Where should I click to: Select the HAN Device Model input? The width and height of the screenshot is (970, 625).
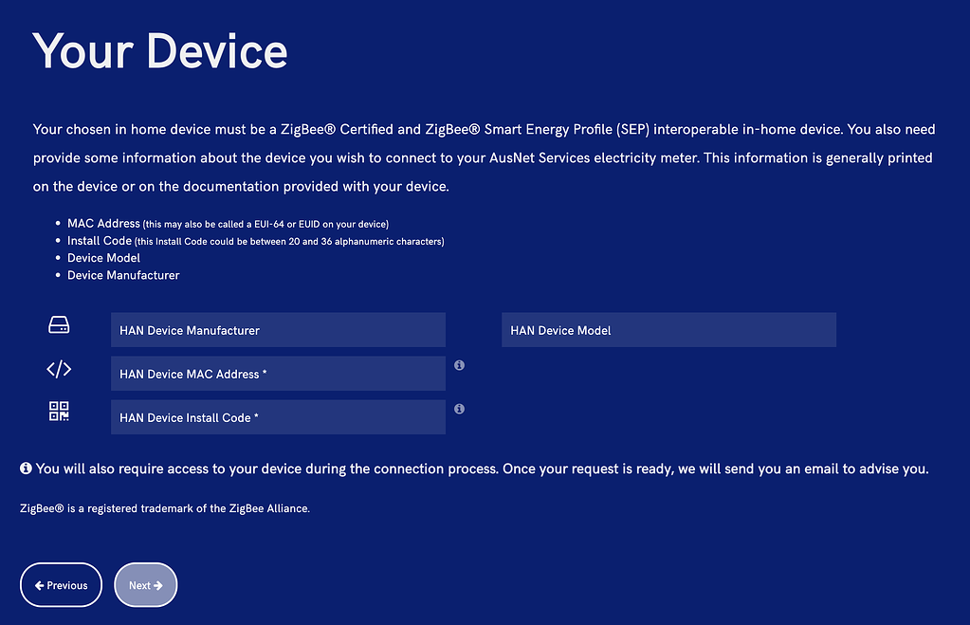point(668,330)
